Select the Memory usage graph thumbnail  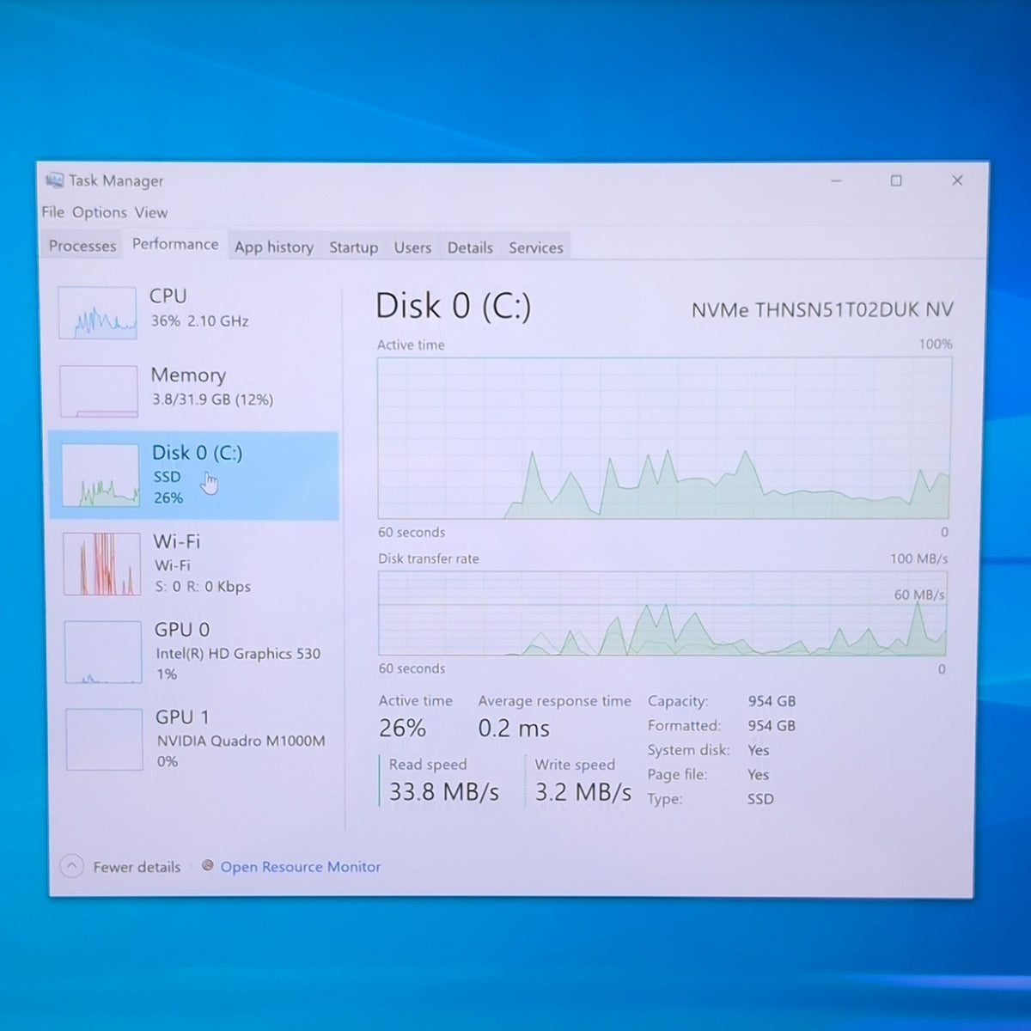[x=99, y=391]
